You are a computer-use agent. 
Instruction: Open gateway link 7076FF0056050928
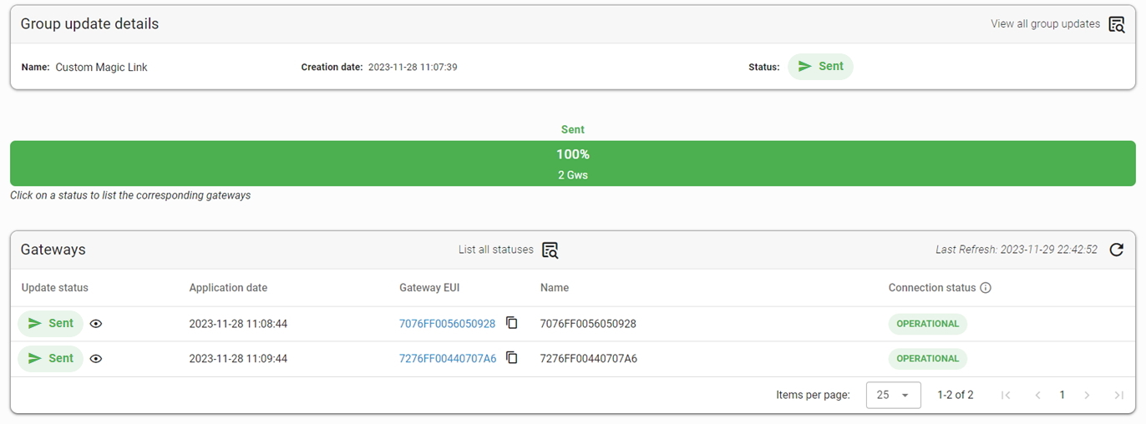pos(447,324)
